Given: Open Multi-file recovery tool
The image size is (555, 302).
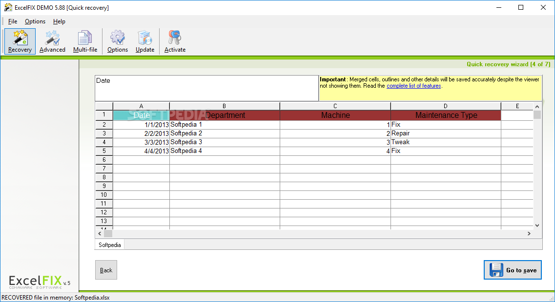Looking at the screenshot, I should click(x=85, y=41).
